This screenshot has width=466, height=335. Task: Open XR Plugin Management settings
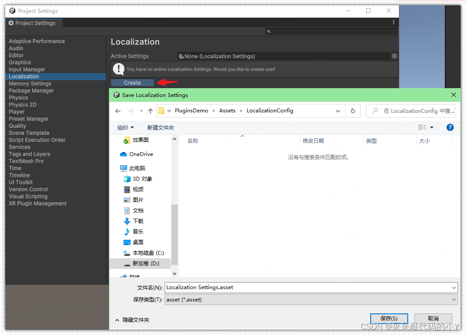pos(38,204)
